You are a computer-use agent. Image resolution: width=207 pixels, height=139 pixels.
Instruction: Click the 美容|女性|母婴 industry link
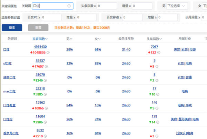[x=185, y=50]
